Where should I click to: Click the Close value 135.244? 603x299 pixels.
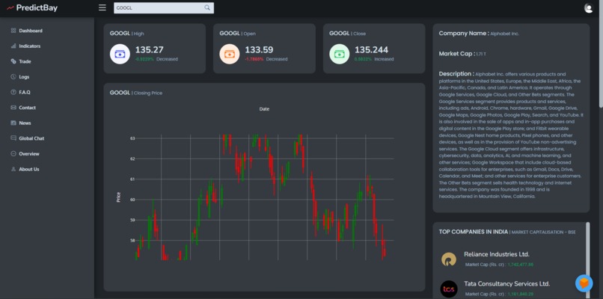tap(372, 49)
